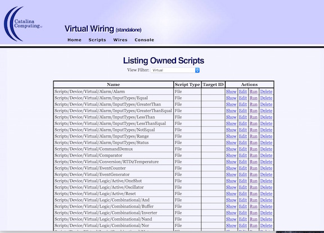The width and height of the screenshot is (324, 233).
Task: Click the Actions column header
Action: [249, 85]
